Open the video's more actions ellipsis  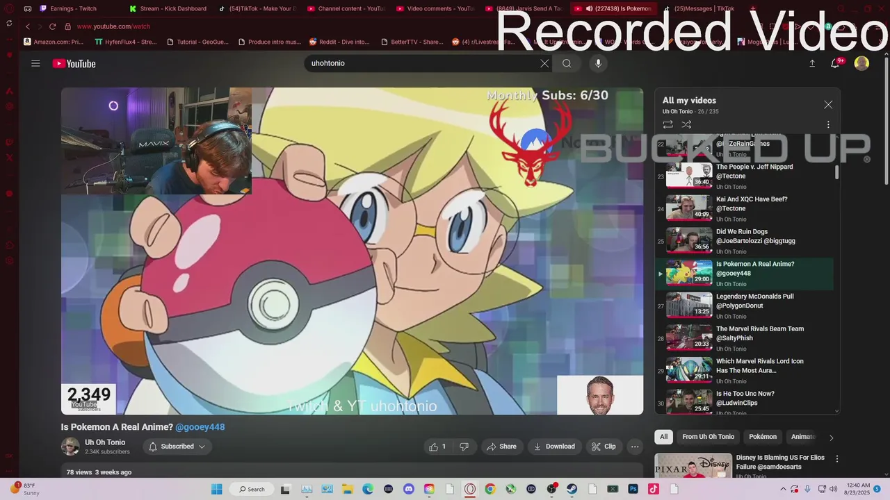(634, 447)
